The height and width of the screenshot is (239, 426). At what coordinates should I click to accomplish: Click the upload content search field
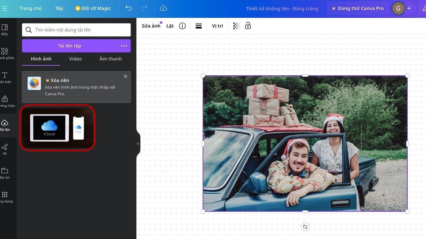coord(76,30)
